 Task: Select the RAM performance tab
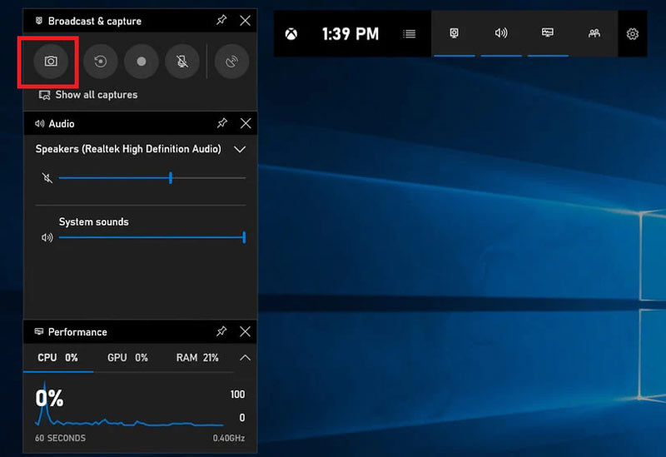coord(197,358)
